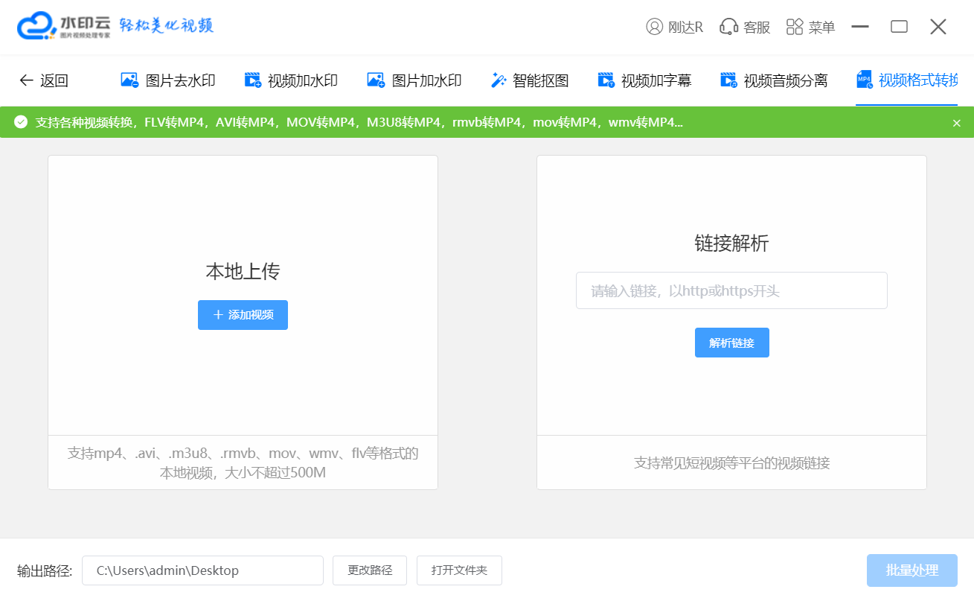Click the 水印云 logo
The width and height of the screenshot is (974, 601).
[x=74, y=25]
